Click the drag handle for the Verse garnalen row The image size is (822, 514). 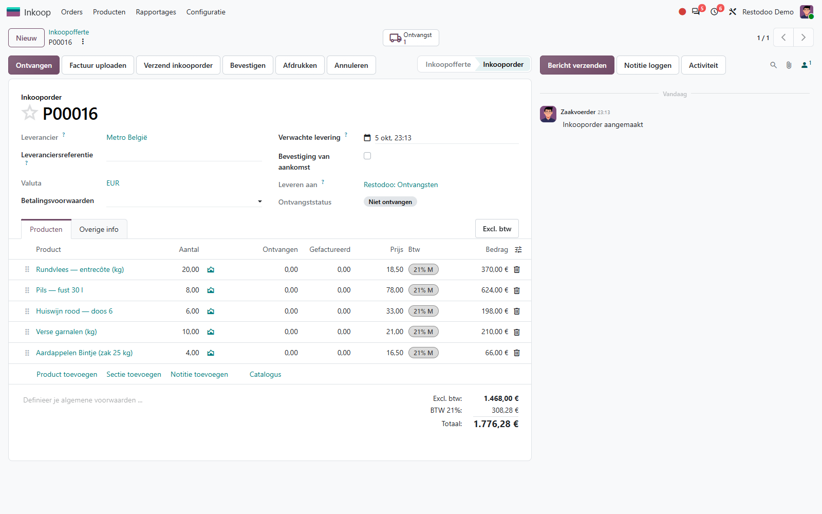tap(27, 332)
